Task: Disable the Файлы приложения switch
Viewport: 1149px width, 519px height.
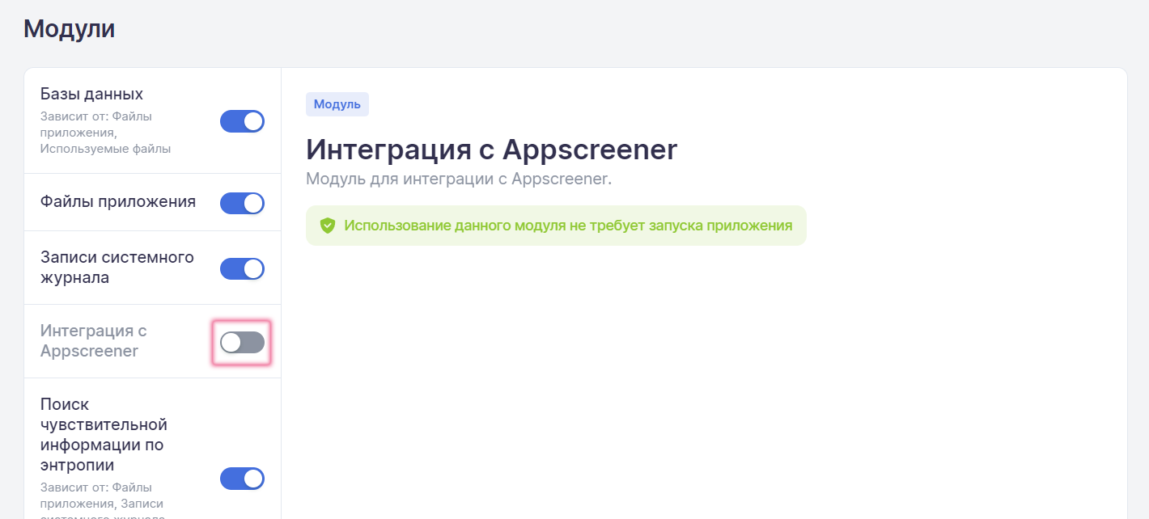Action: 242,203
